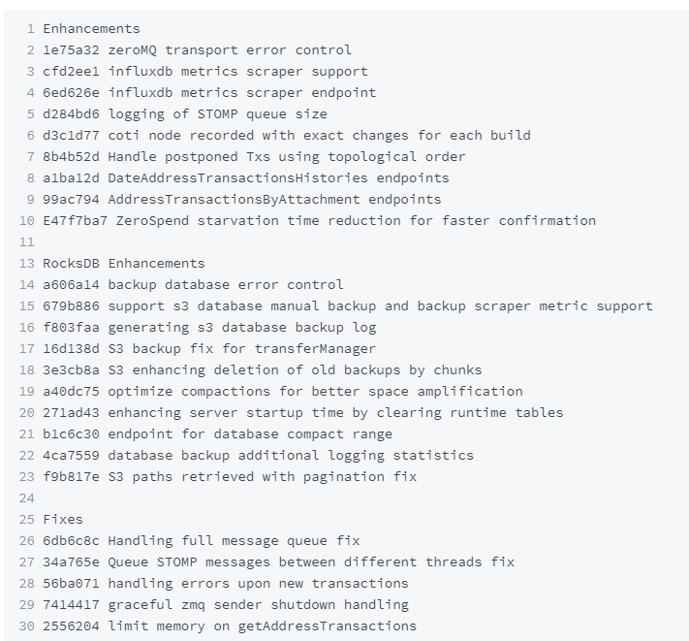
Task: Click the Fixes heading text
Action: (x=63, y=520)
